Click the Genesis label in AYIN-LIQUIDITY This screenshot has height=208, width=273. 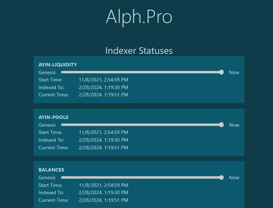[x=47, y=72]
